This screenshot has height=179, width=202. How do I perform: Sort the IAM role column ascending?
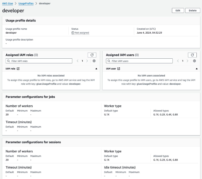(x=96, y=69)
